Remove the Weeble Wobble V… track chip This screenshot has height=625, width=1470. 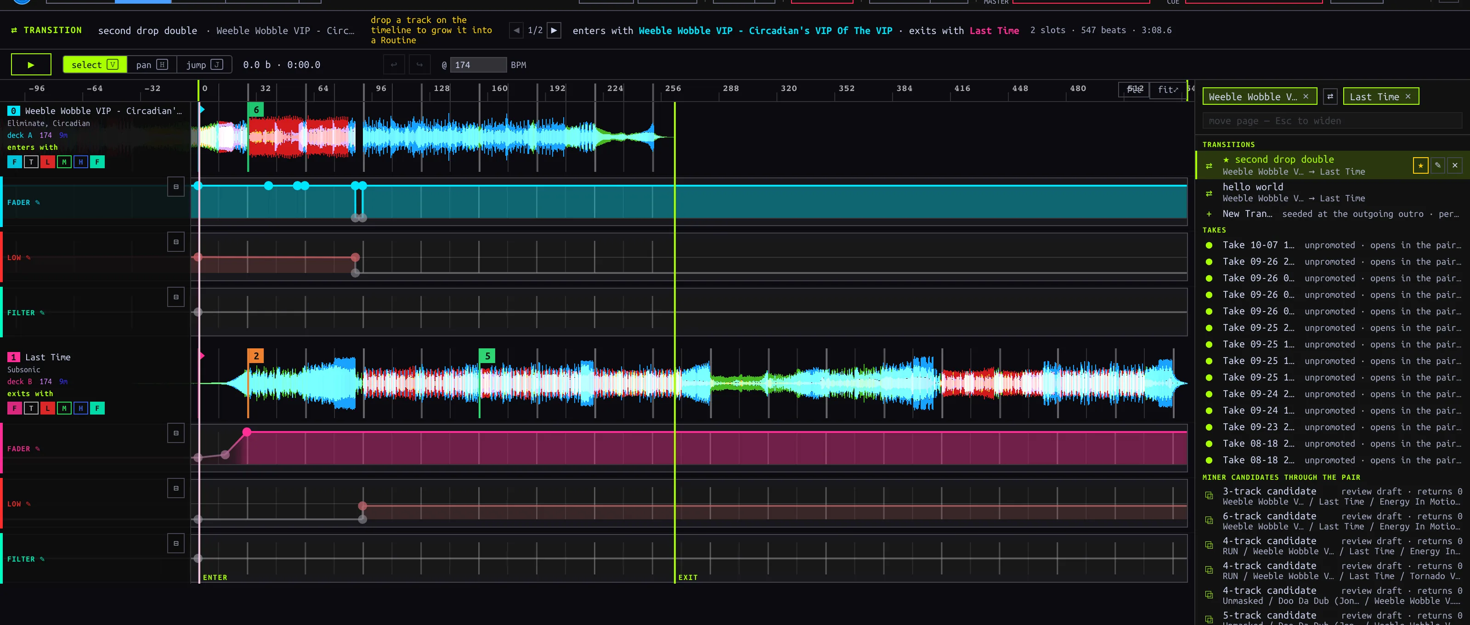(x=1306, y=97)
